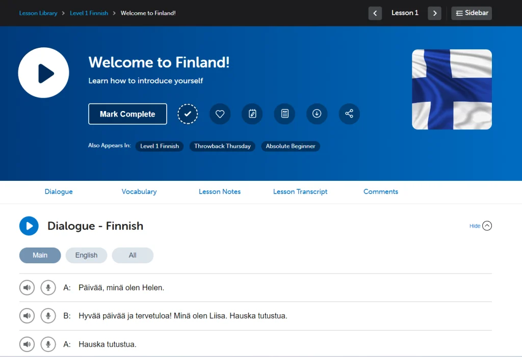522x357 pixels.
Task: Open the Lesson Transcript tab
Action: click(300, 191)
